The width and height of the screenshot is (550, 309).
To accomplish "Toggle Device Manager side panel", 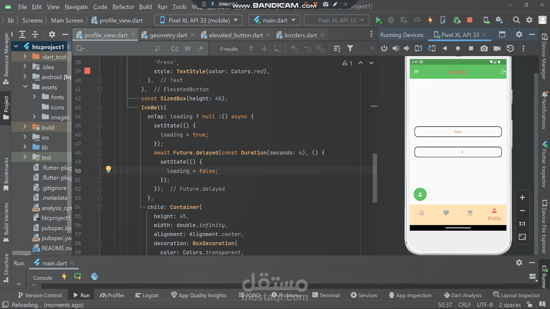I will pos(545,56).
